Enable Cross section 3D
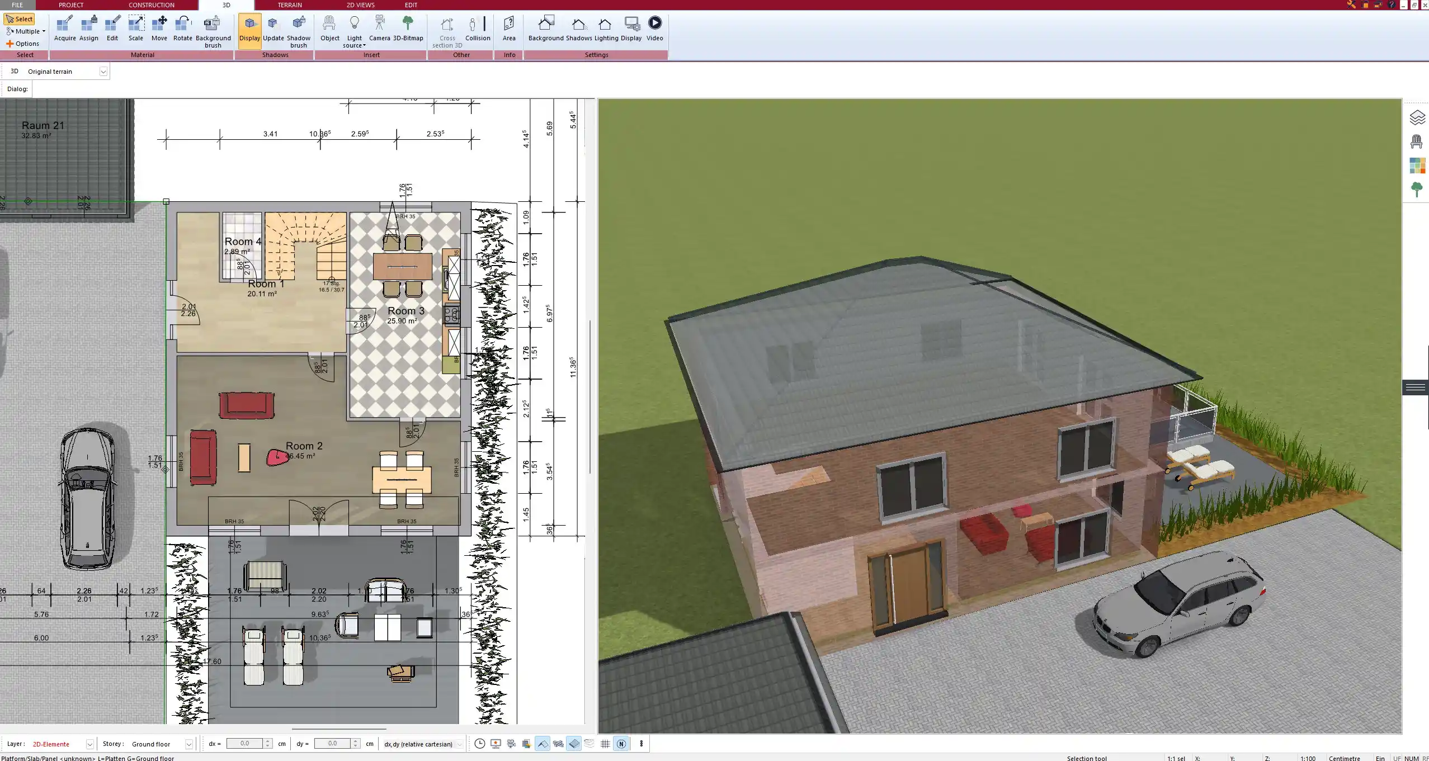The image size is (1429, 761). (x=447, y=32)
